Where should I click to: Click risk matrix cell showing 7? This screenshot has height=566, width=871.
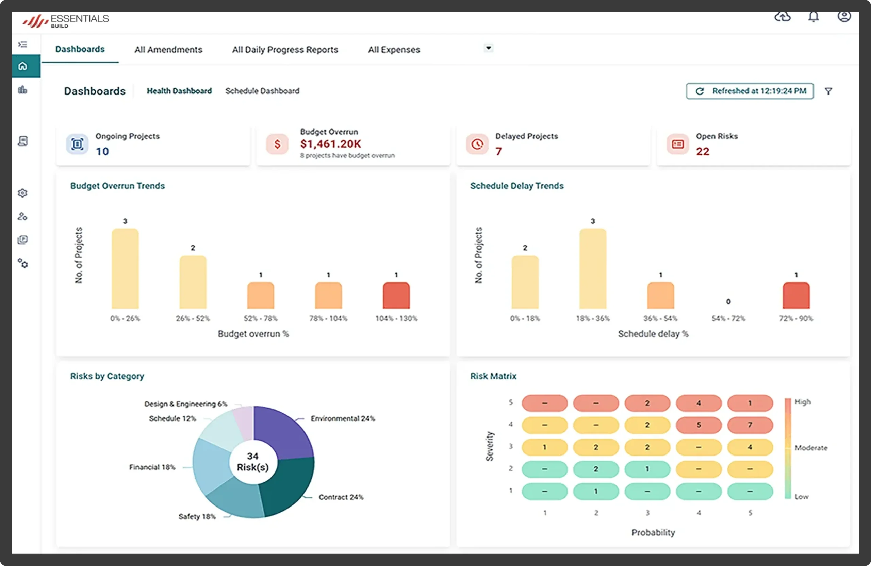(x=750, y=425)
